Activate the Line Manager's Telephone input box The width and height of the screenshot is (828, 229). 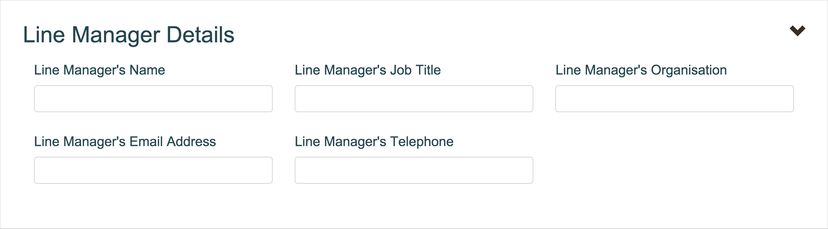414,170
